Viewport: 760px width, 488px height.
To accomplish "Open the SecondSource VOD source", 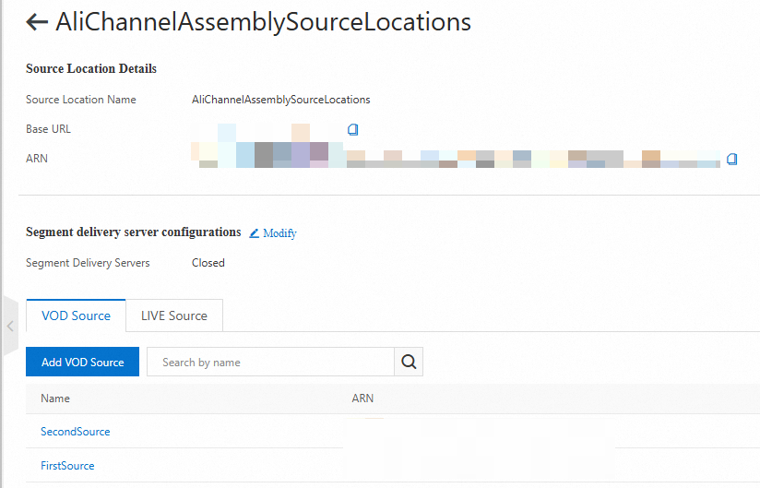I will click(75, 432).
